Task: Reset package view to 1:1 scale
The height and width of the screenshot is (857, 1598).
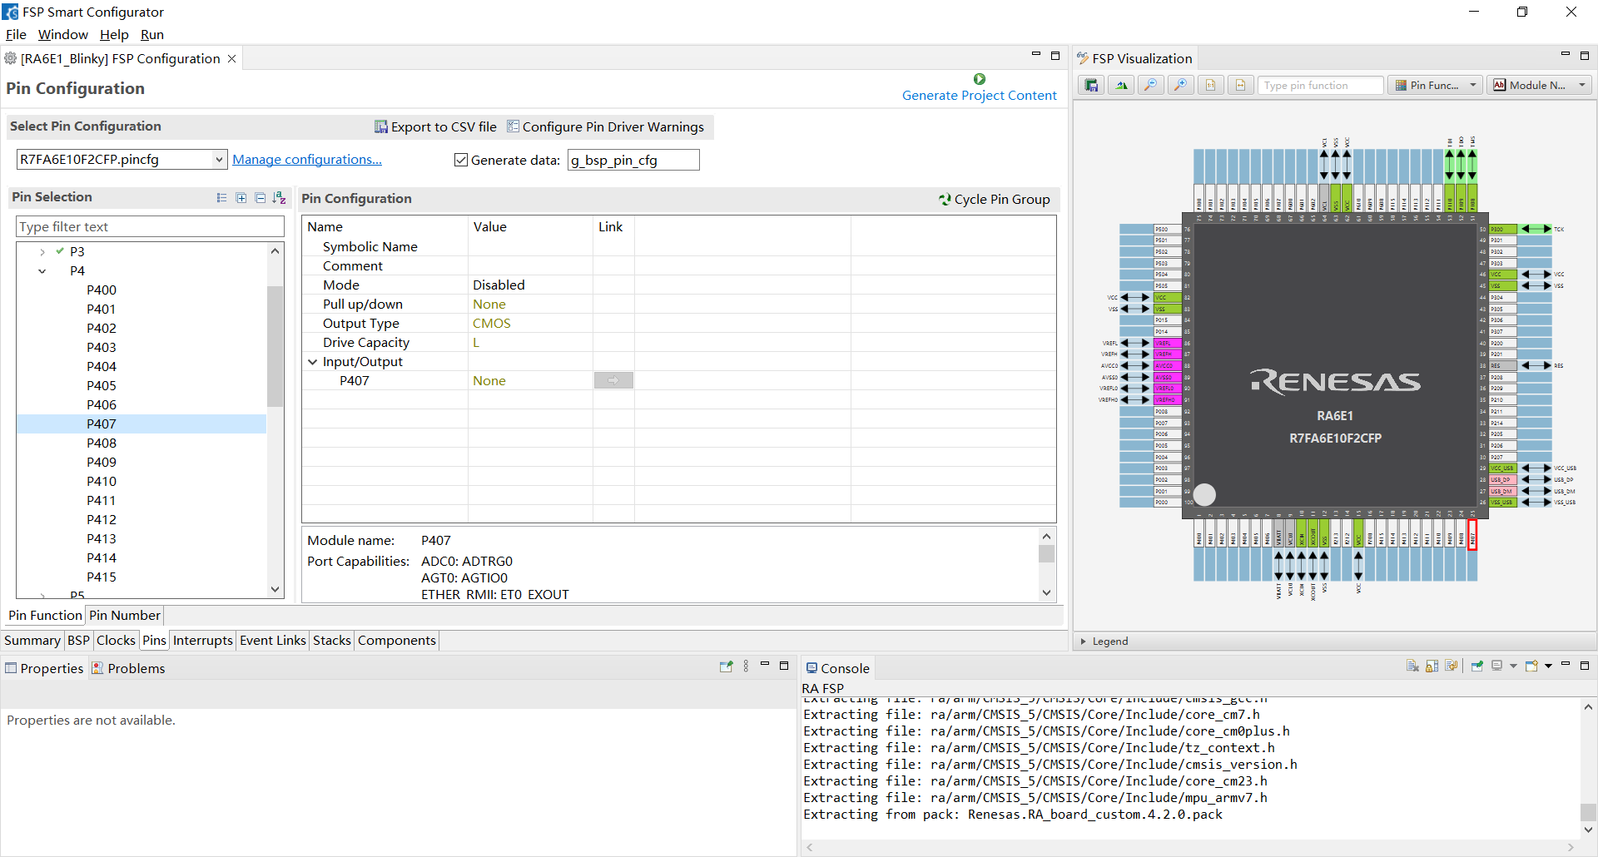Action: 1211,86
